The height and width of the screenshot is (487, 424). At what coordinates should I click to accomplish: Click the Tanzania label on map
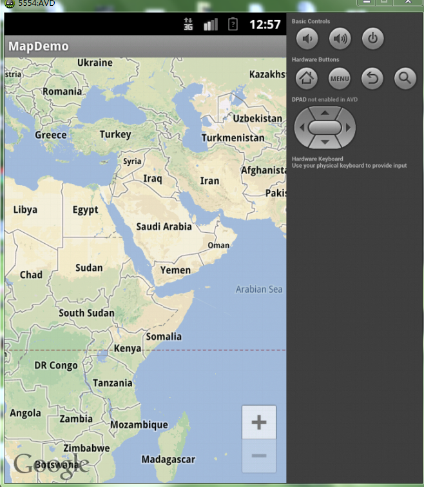click(113, 383)
